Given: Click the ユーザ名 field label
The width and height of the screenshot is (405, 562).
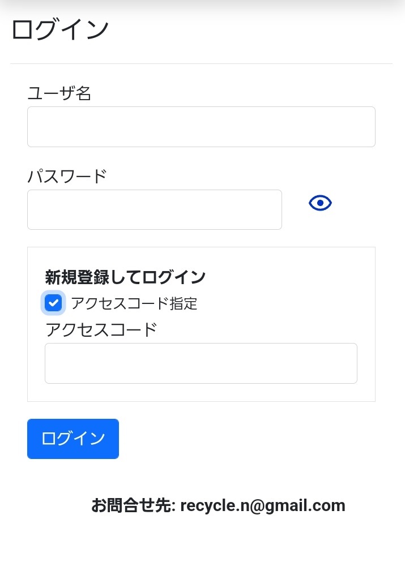Looking at the screenshot, I should click(x=59, y=93).
